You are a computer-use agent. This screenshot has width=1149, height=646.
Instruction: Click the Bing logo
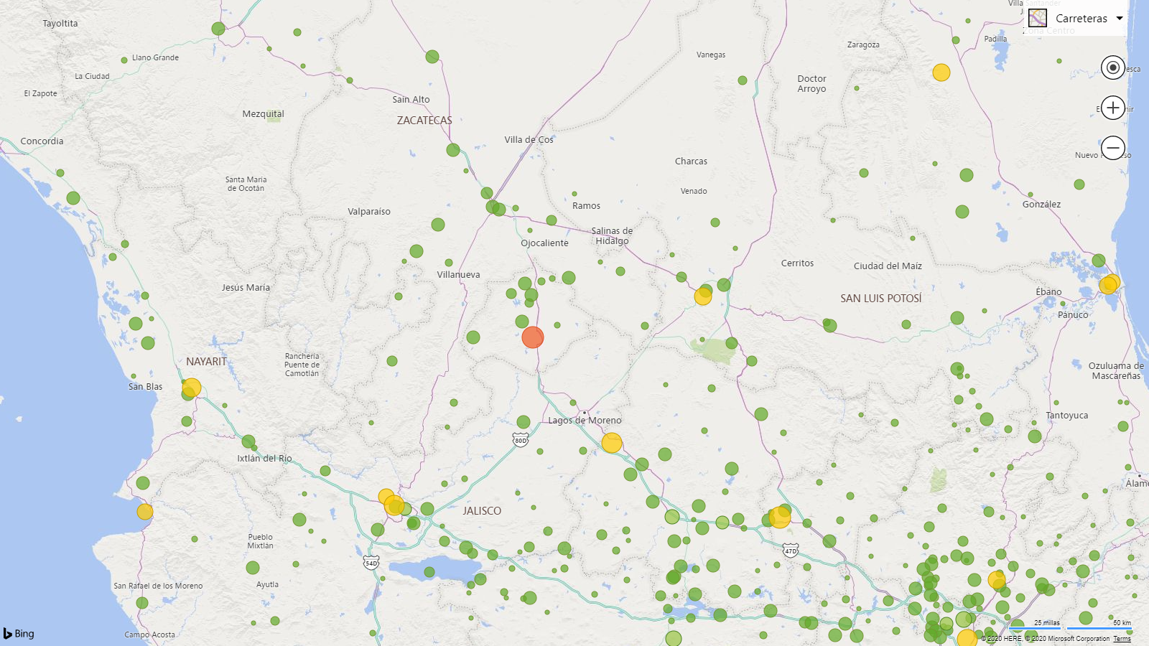(x=19, y=633)
